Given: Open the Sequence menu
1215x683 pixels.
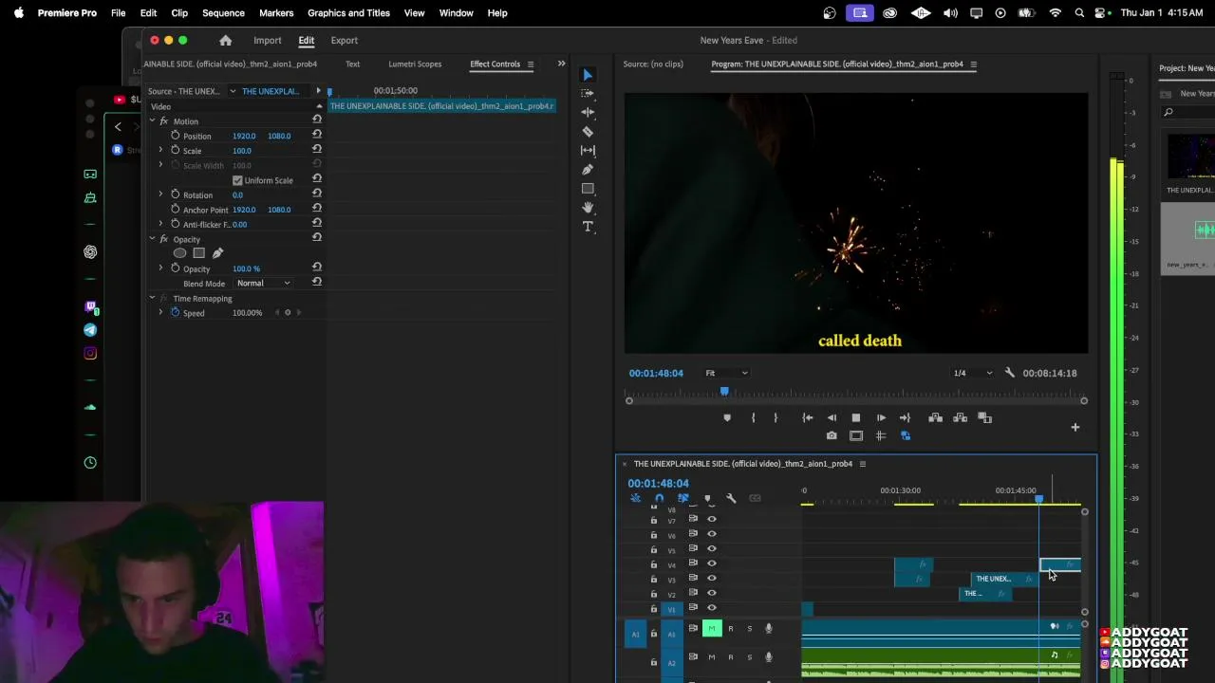Looking at the screenshot, I should [223, 13].
